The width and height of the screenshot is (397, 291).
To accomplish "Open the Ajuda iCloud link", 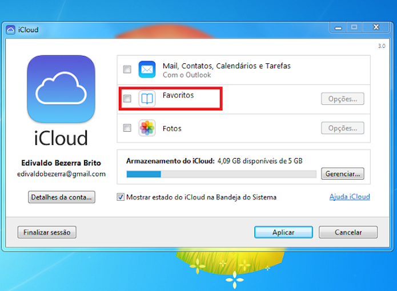I will click(x=350, y=197).
